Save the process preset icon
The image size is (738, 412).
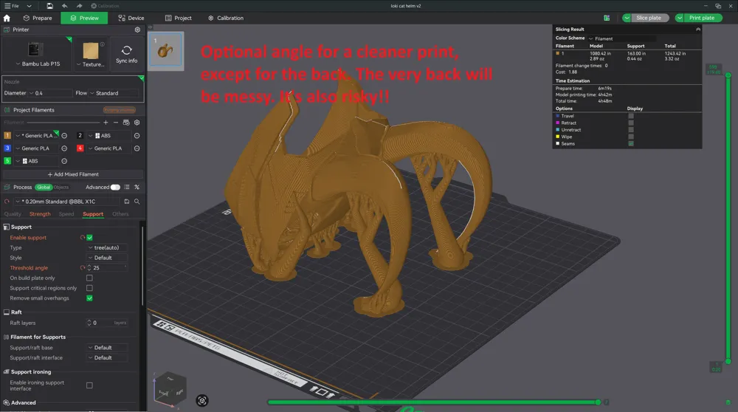(127, 202)
